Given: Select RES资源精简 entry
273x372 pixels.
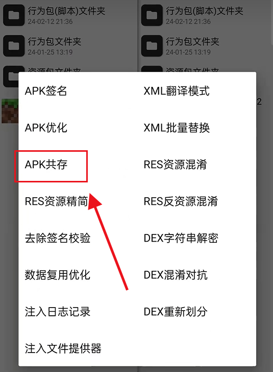Looking at the screenshot, I should (x=57, y=201).
